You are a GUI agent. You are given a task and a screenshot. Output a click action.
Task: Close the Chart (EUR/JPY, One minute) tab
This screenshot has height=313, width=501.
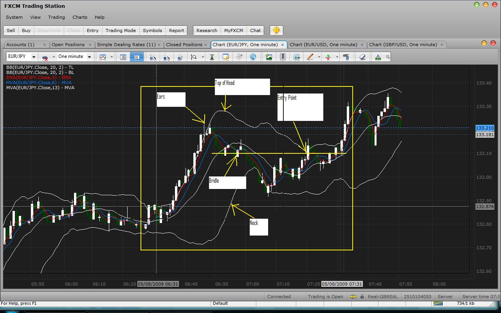coord(283,45)
